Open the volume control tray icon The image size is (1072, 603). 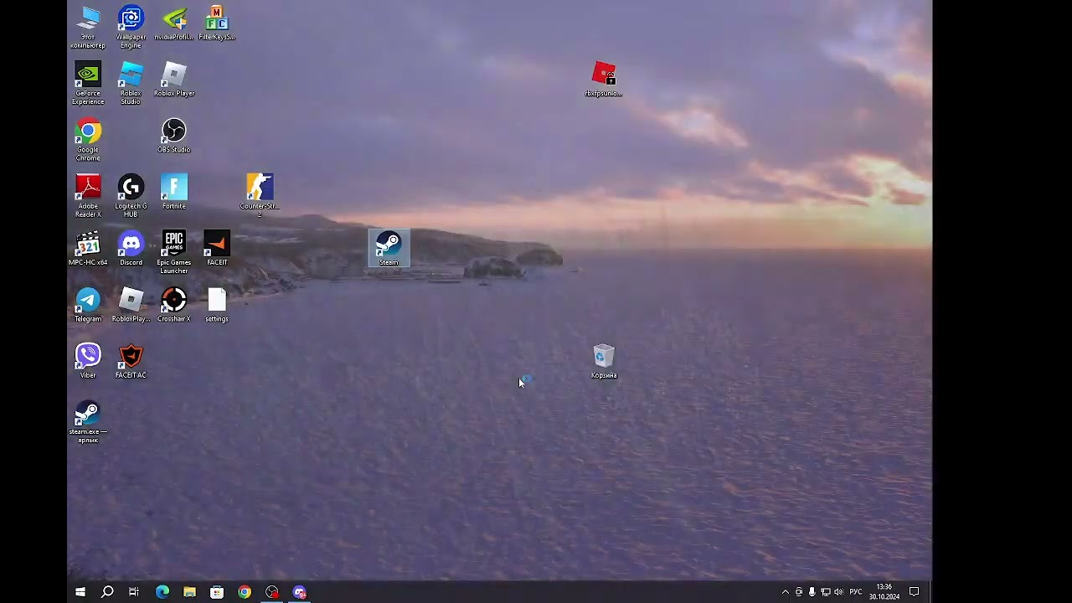838,592
